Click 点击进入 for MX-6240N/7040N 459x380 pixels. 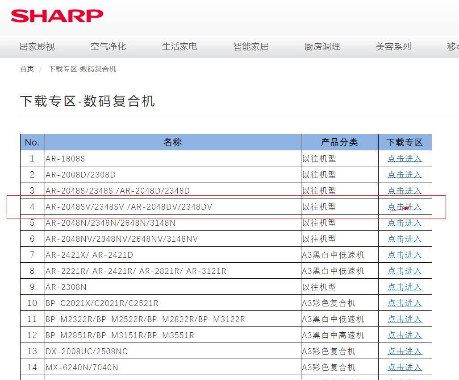tap(405, 368)
